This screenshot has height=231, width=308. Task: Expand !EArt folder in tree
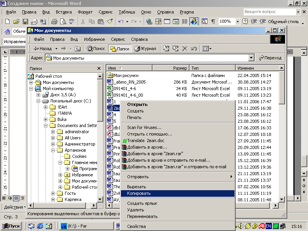coord(45,107)
